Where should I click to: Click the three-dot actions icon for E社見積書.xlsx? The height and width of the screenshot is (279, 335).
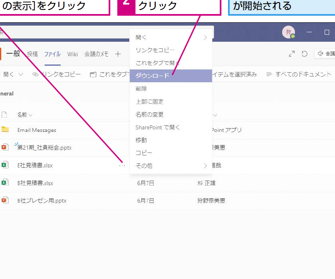(122, 165)
